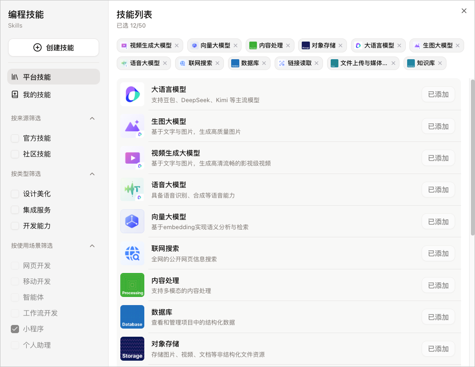
Task: Collapse the 按来源筛选 section chevron
Action: pos(92,118)
